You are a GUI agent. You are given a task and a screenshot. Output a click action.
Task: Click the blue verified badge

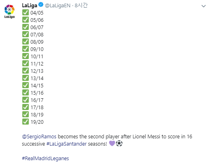coord(41,5)
